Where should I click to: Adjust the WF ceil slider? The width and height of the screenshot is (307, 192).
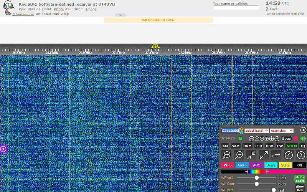(x=257, y=178)
